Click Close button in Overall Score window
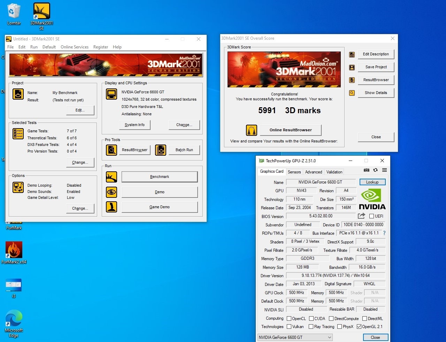The height and width of the screenshot is (342, 446). pos(376,137)
